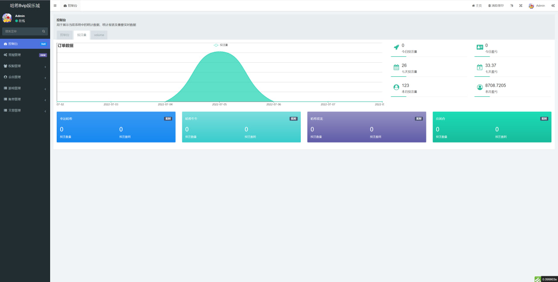Click the fullscreen expand icon in header

pyautogui.click(x=521, y=6)
